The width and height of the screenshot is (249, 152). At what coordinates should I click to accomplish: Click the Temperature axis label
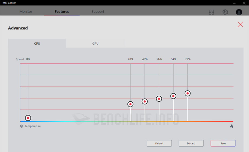[33, 126]
